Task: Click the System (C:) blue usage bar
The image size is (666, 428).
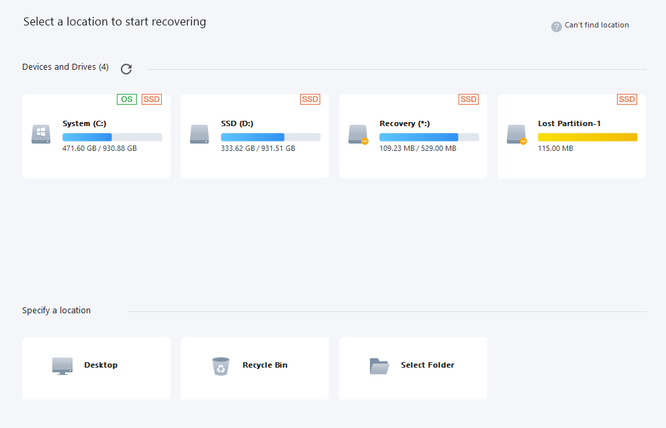Action: point(112,137)
